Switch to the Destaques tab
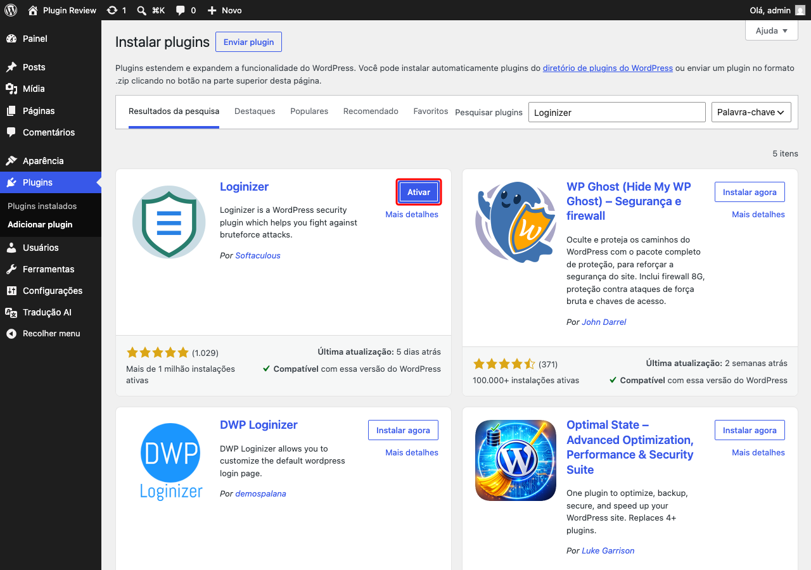Image resolution: width=811 pixels, height=570 pixels. 255,111
